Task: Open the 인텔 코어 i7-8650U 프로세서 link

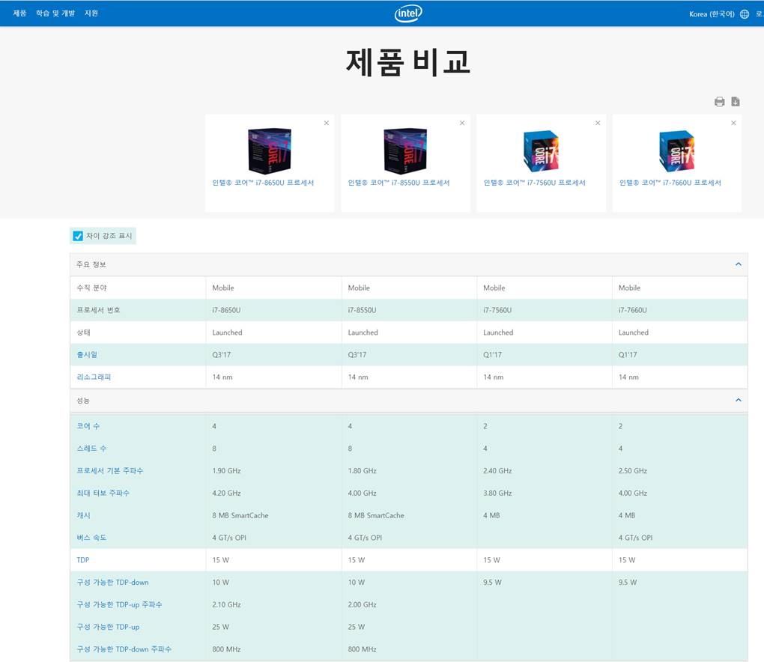Action: [x=263, y=183]
